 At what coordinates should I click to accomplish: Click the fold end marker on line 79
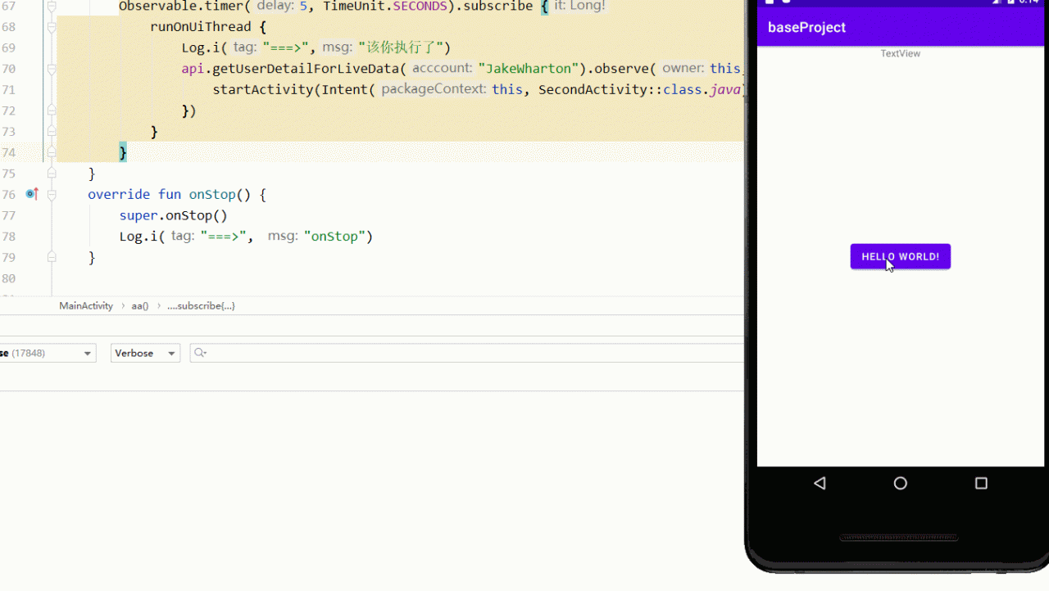52,257
